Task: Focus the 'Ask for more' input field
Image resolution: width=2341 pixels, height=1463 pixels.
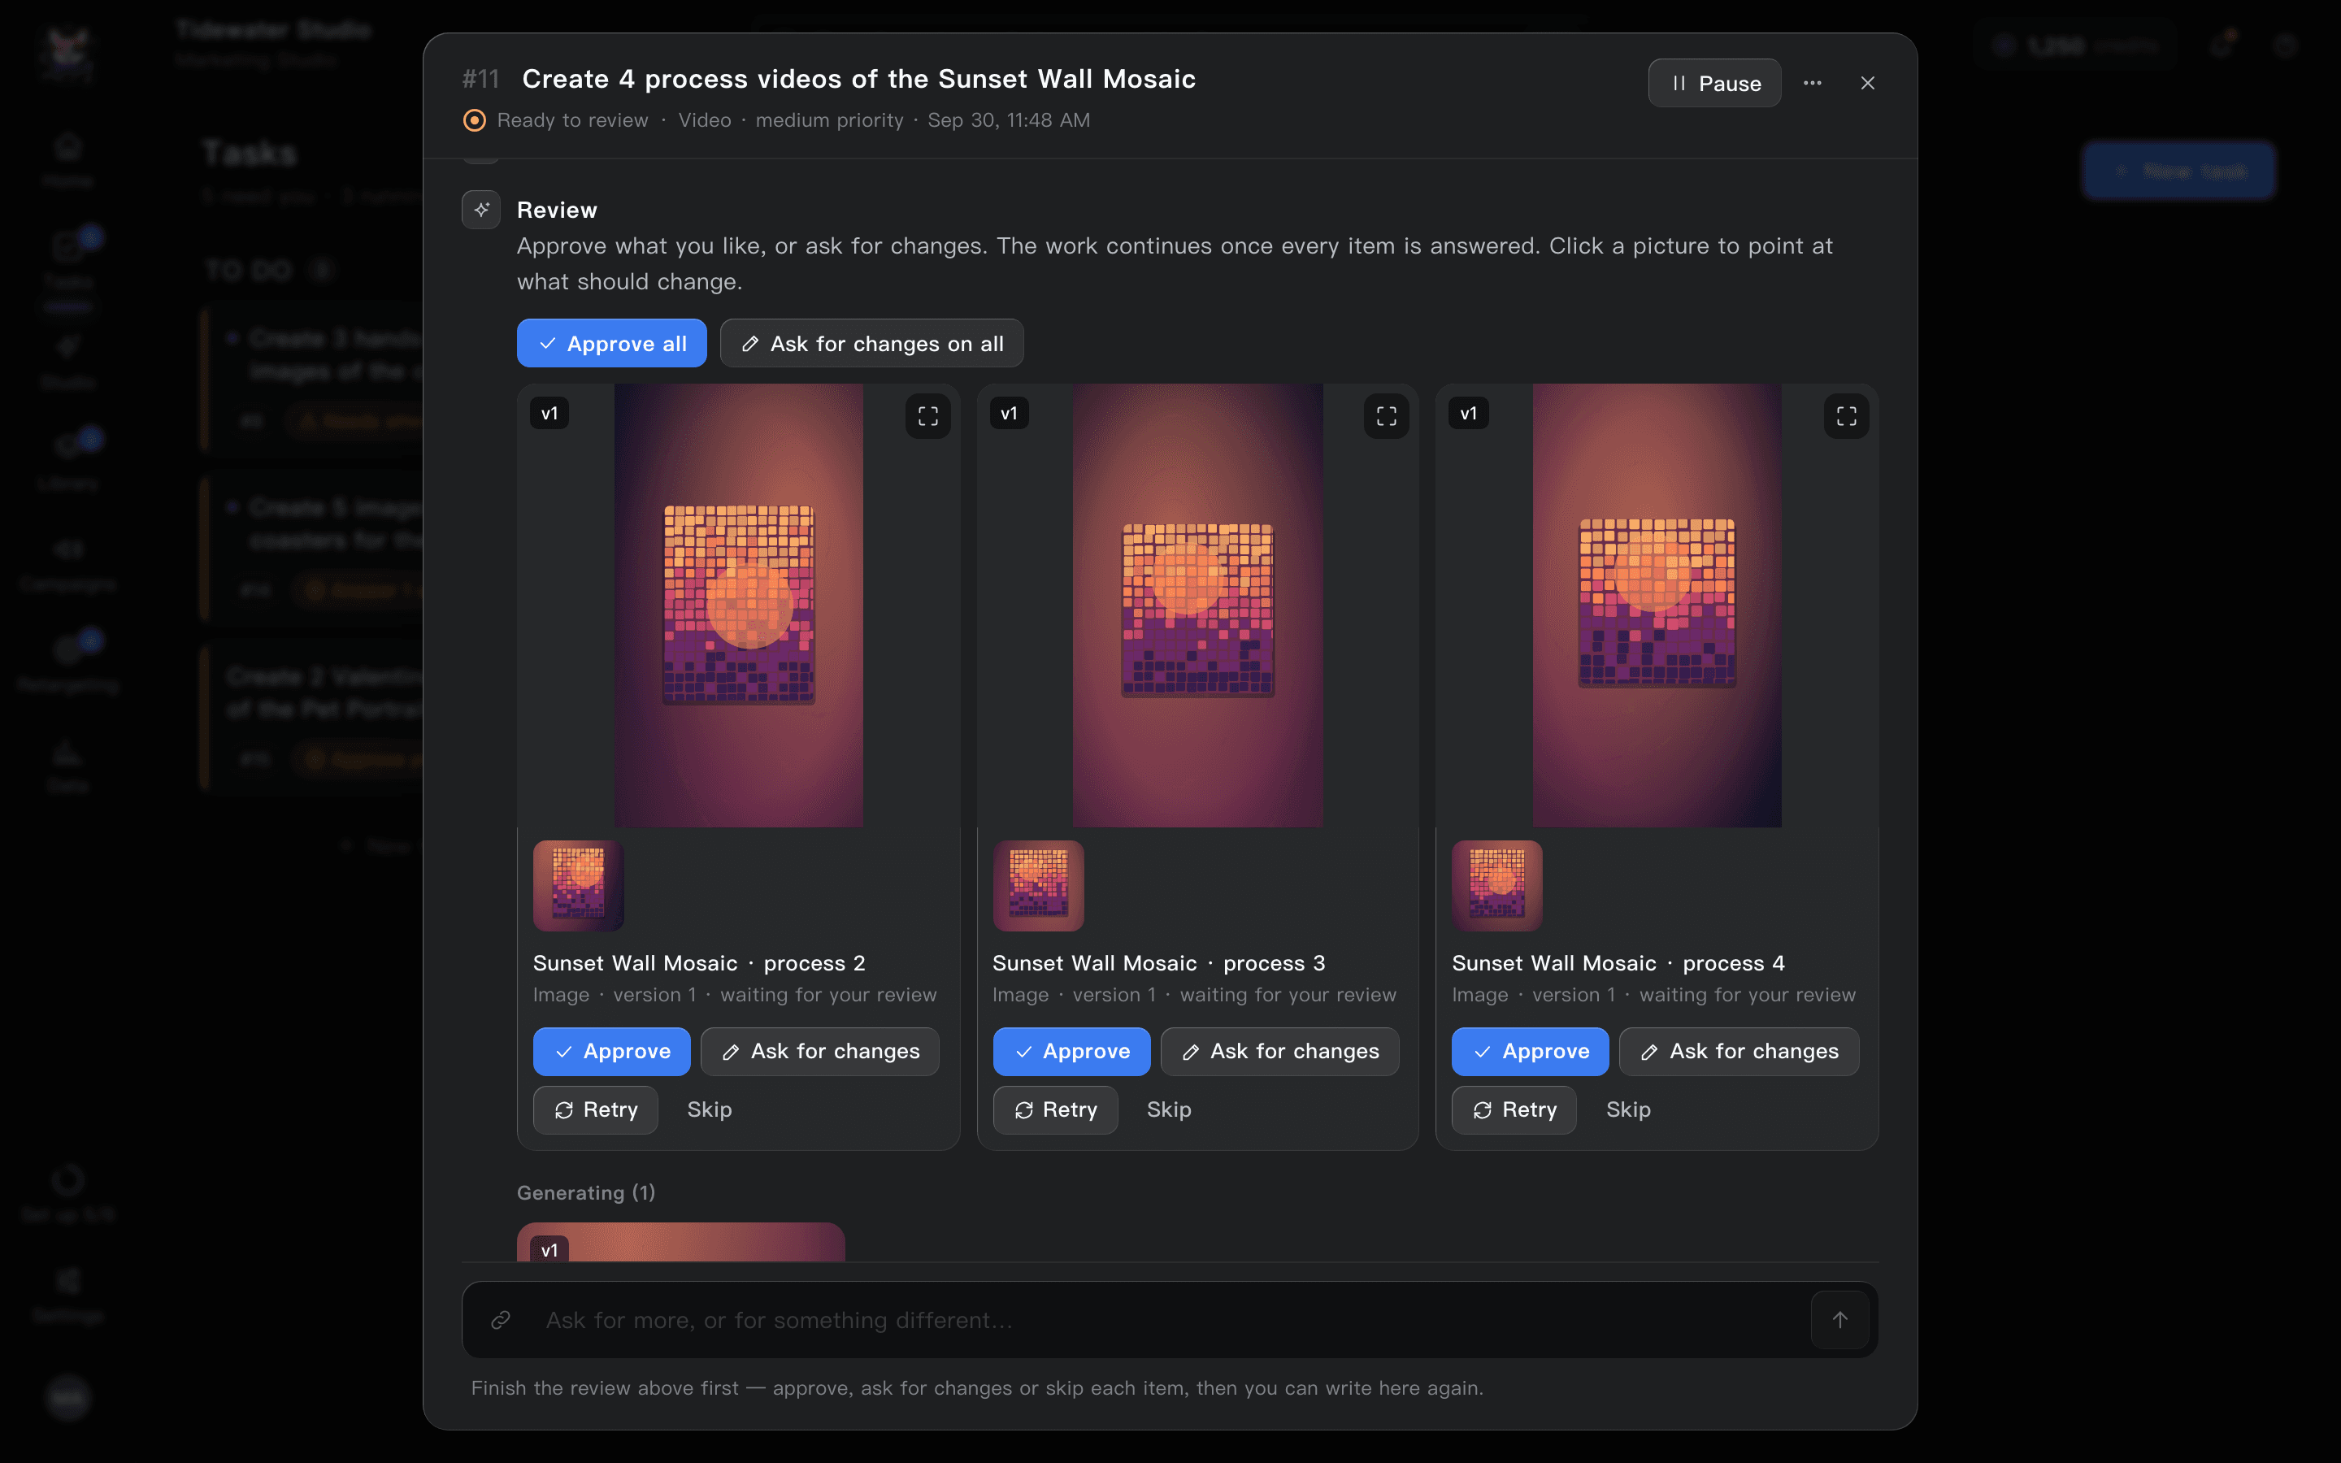Action: [1170, 1320]
